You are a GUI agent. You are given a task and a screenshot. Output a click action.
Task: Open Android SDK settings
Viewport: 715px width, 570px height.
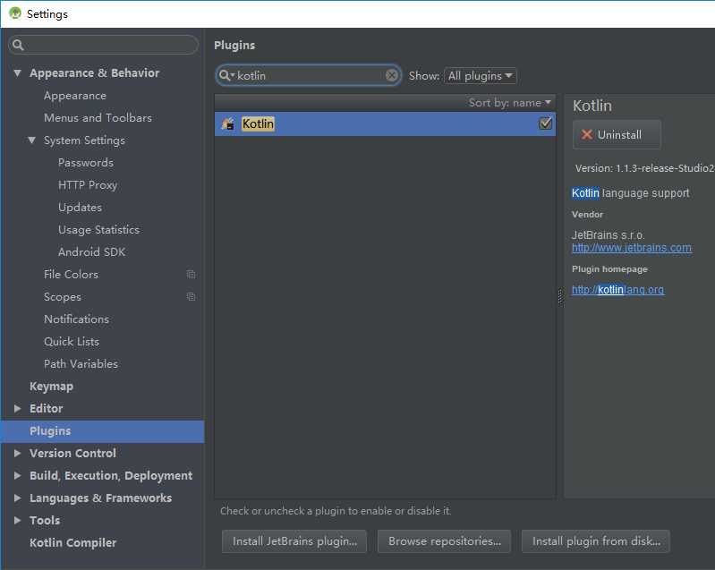coord(91,252)
